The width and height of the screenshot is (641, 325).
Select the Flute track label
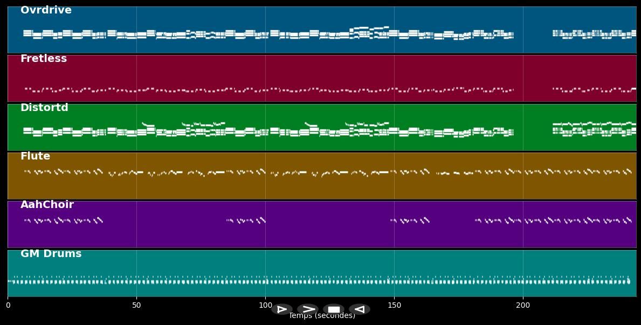click(35, 156)
